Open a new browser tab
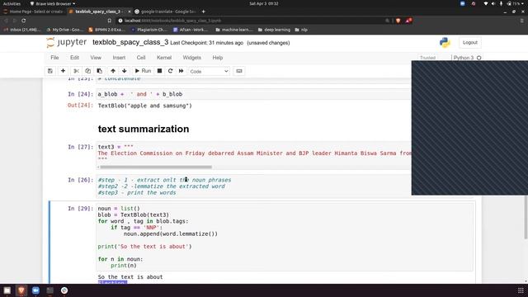The image size is (528, 297). (x=204, y=12)
